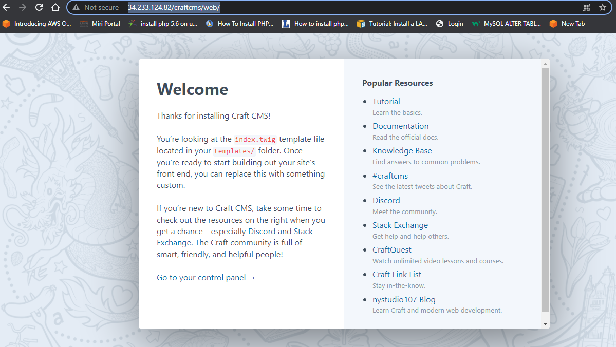Screen dimensions: 616x347
Task: Bookmark this page with star icon
Action: click(603, 7)
